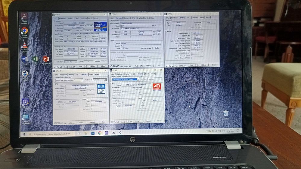Screen dimensions: 301x169
Task: Open SPD tab in the Memory timings window
Action: pyautogui.click(x=189, y=17)
